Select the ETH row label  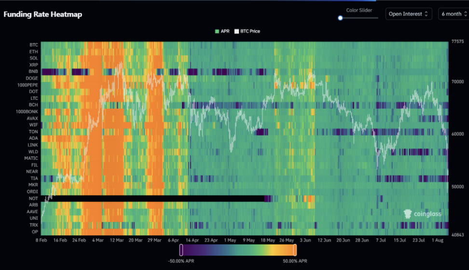click(33, 51)
